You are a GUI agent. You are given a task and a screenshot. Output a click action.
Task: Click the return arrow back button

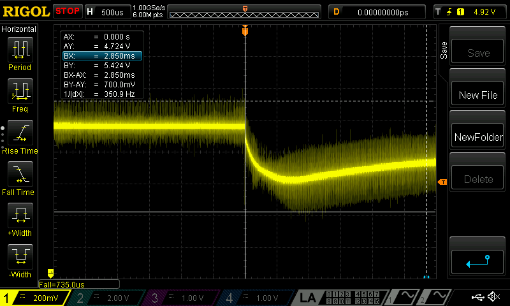[x=478, y=261]
